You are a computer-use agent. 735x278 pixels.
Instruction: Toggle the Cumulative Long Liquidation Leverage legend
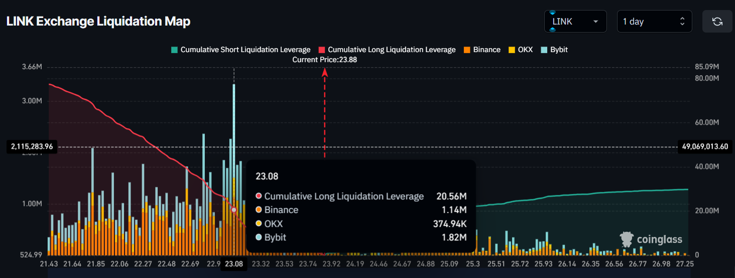point(387,50)
